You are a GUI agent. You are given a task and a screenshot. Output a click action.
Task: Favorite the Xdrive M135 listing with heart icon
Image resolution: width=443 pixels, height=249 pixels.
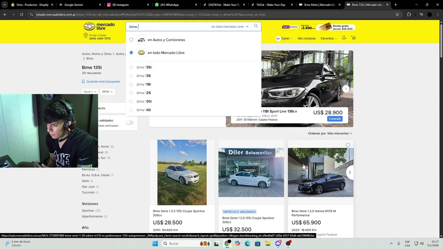pyautogui.click(x=348, y=145)
